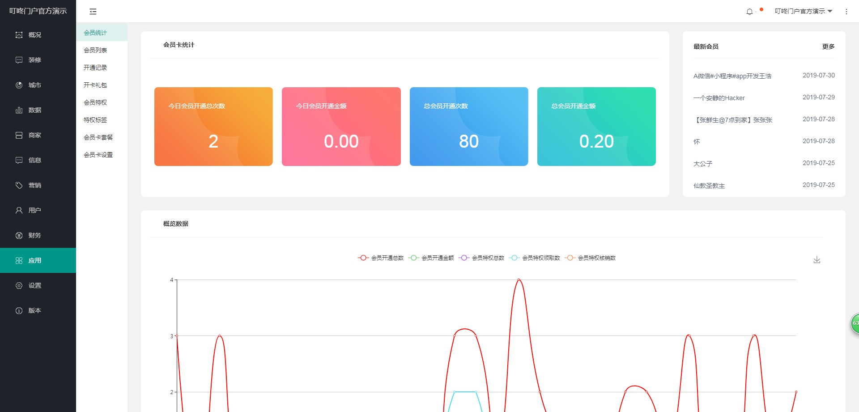Viewport: 859px width, 412px height.
Task: Click the 用户 person icon
Action: click(x=19, y=210)
